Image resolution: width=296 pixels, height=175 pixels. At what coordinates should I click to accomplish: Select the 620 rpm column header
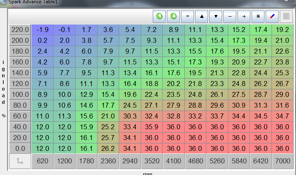pyautogui.click(x=42, y=161)
